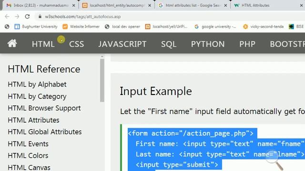Open the Website Informer bookmark
The width and height of the screenshot is (305, 171).
tap(81, 27)
